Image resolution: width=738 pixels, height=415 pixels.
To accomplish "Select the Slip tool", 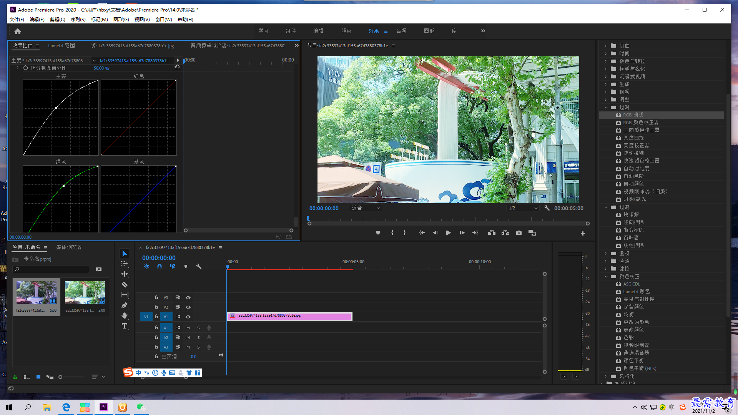I will [x=125, y=295].
